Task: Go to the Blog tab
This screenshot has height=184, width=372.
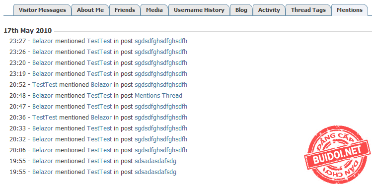Action: coord(241,10)
